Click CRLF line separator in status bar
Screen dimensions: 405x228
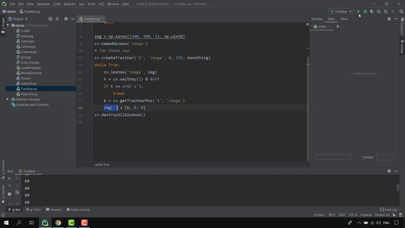point(342,215)
